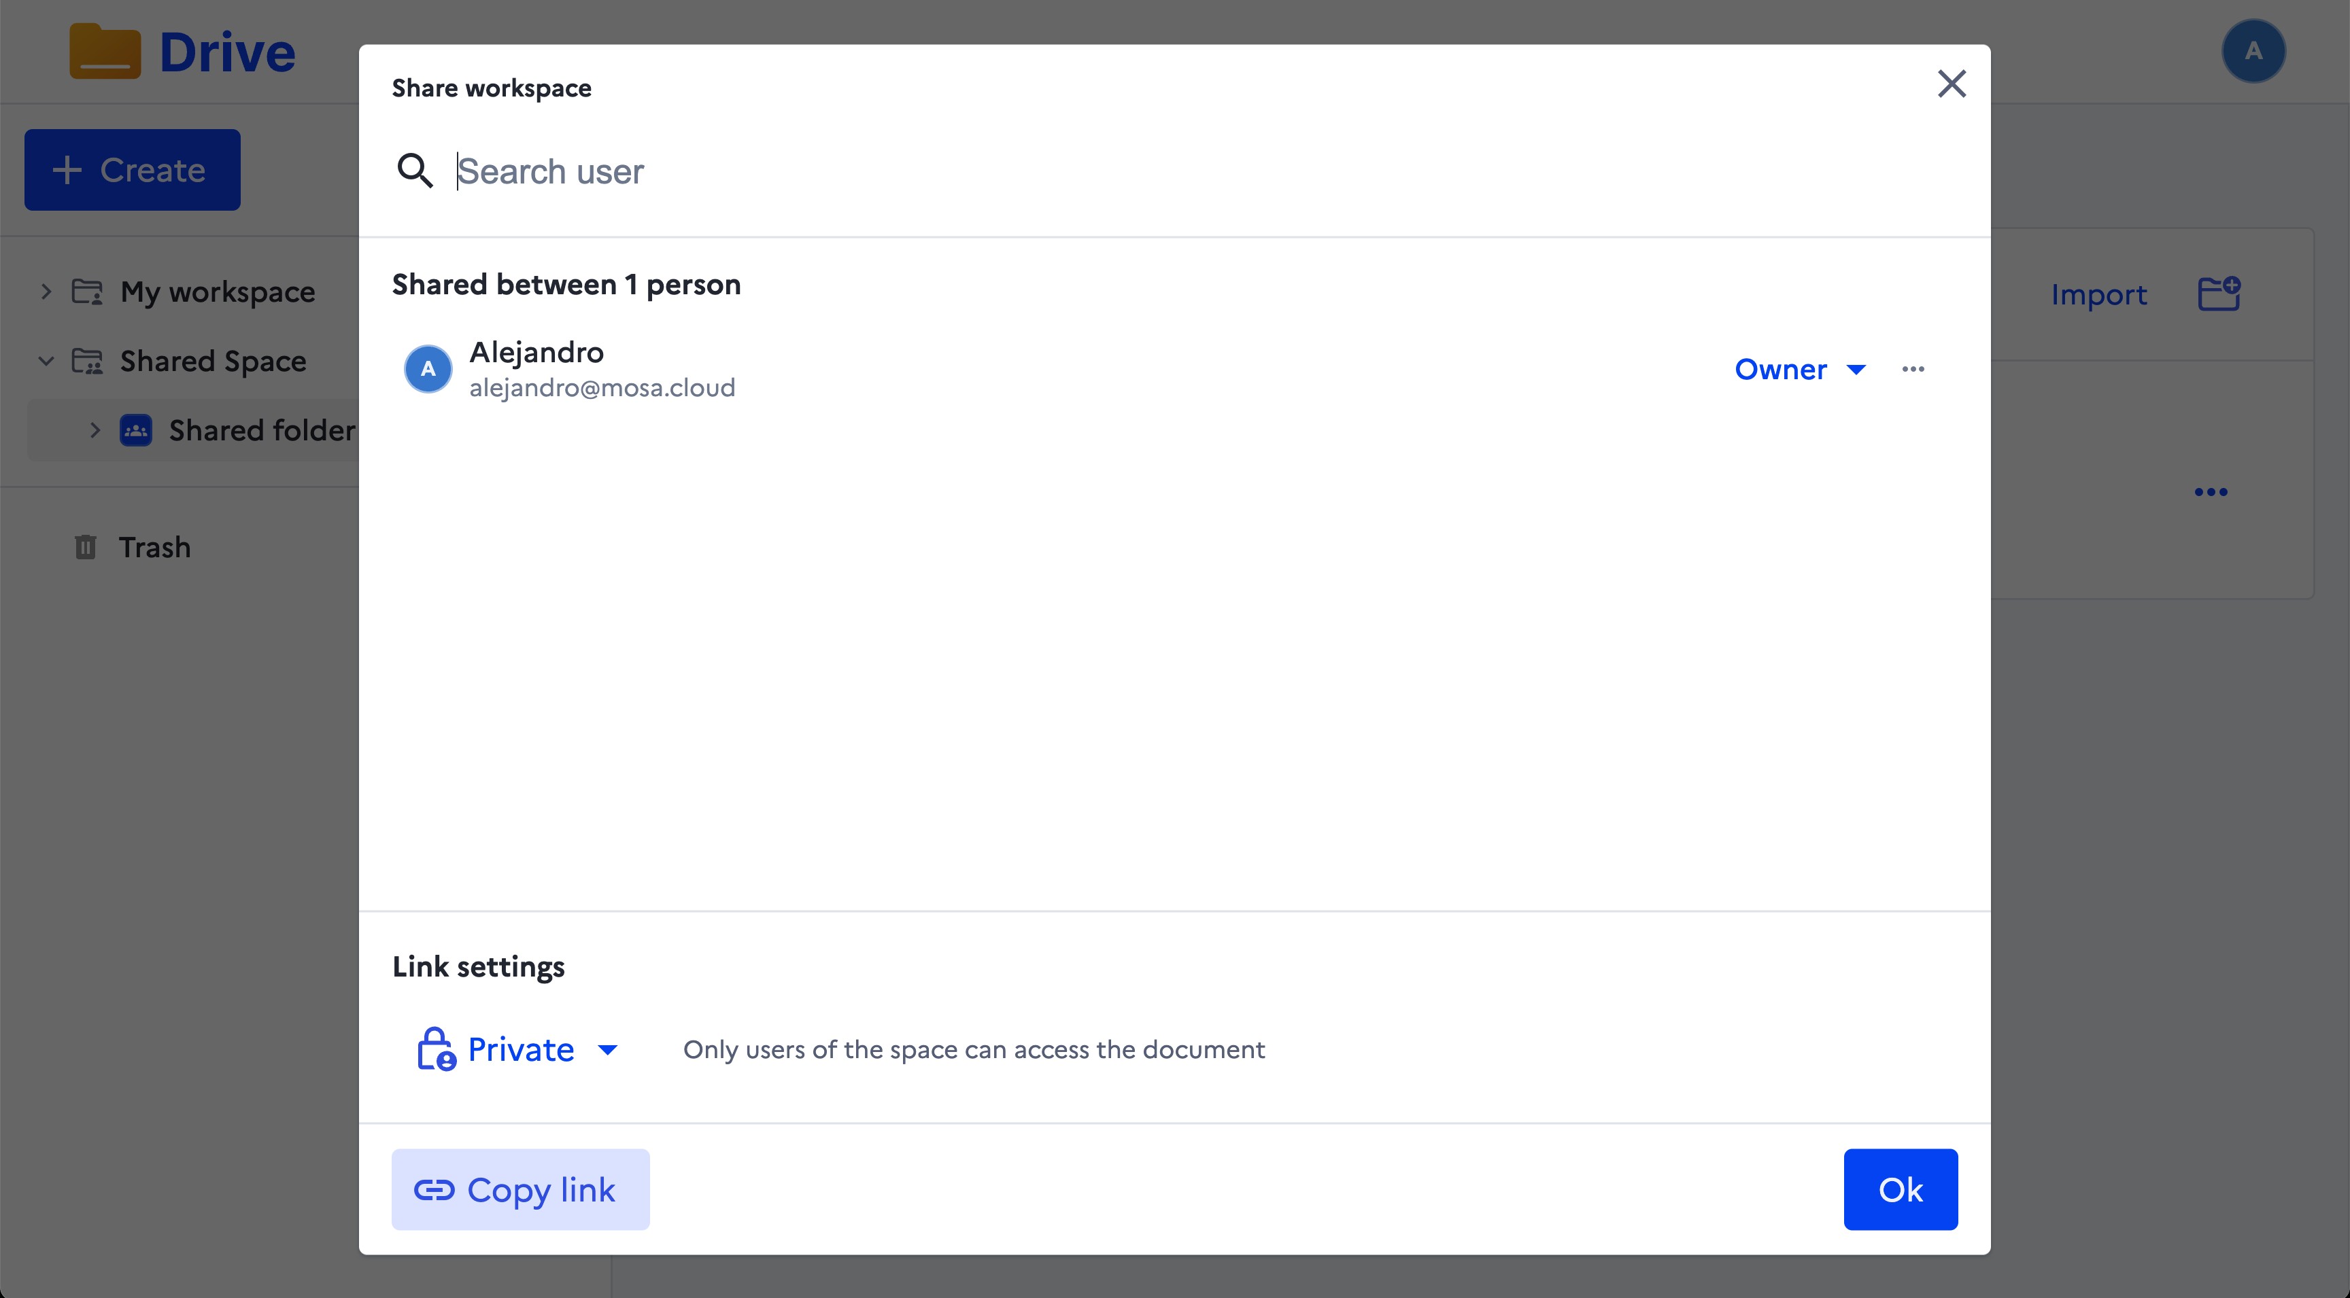2350x1298 pixels.
Task: Click the Create button
Action: coord(133,169)
